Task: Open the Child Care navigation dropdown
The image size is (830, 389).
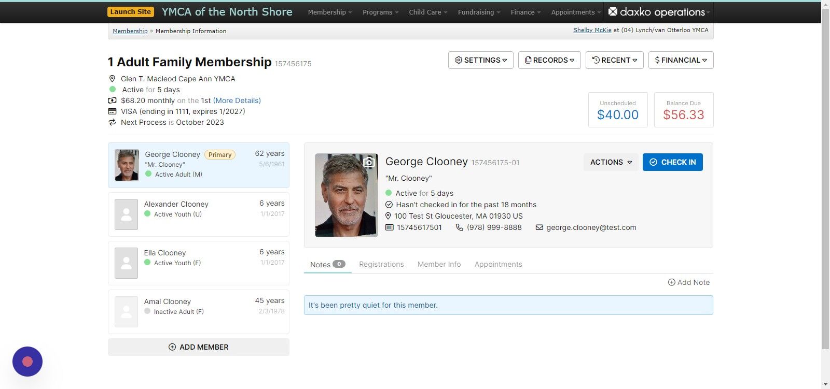Action: [428, 12]
